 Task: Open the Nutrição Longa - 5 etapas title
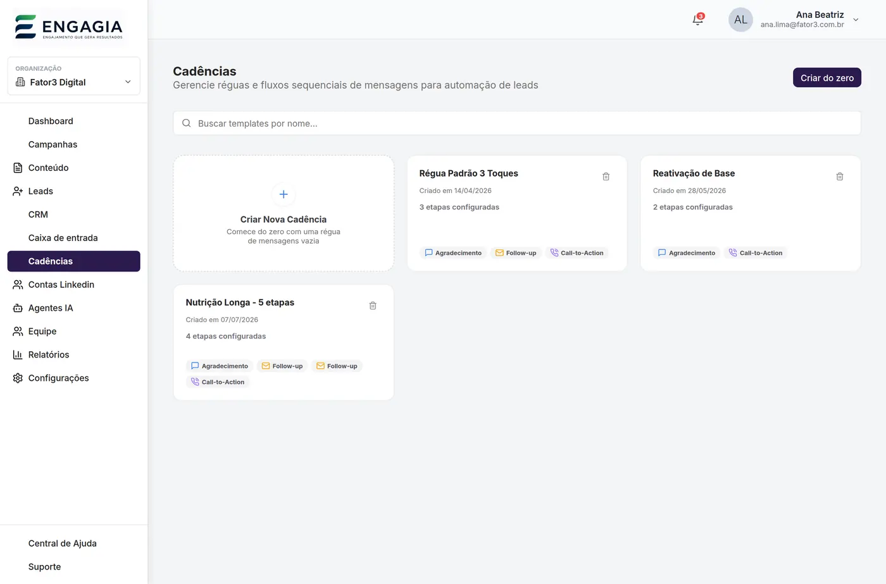click(240, 302)
